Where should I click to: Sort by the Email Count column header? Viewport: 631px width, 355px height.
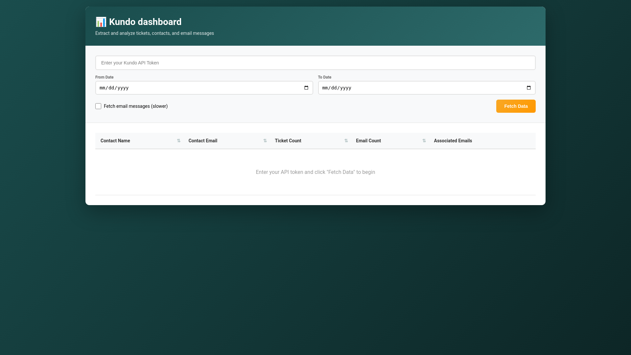click(x=389, y=141)
